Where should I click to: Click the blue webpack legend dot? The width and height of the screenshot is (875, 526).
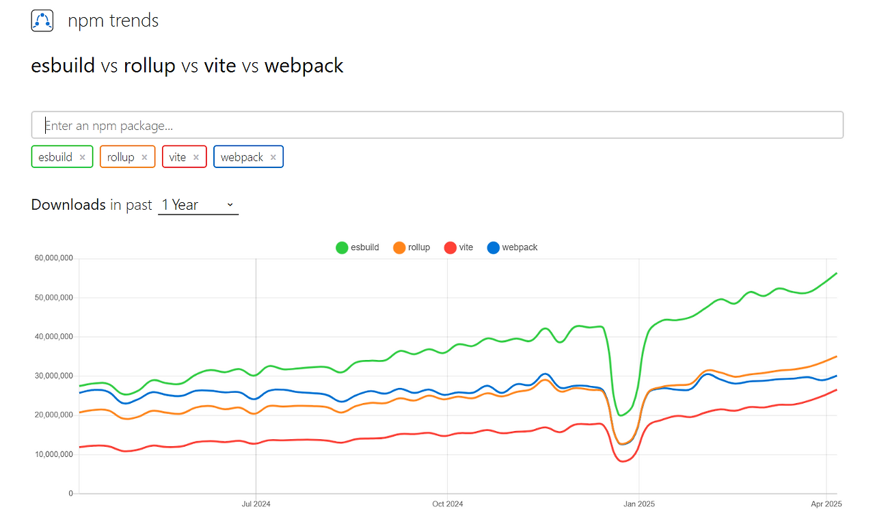coord(493,247)
